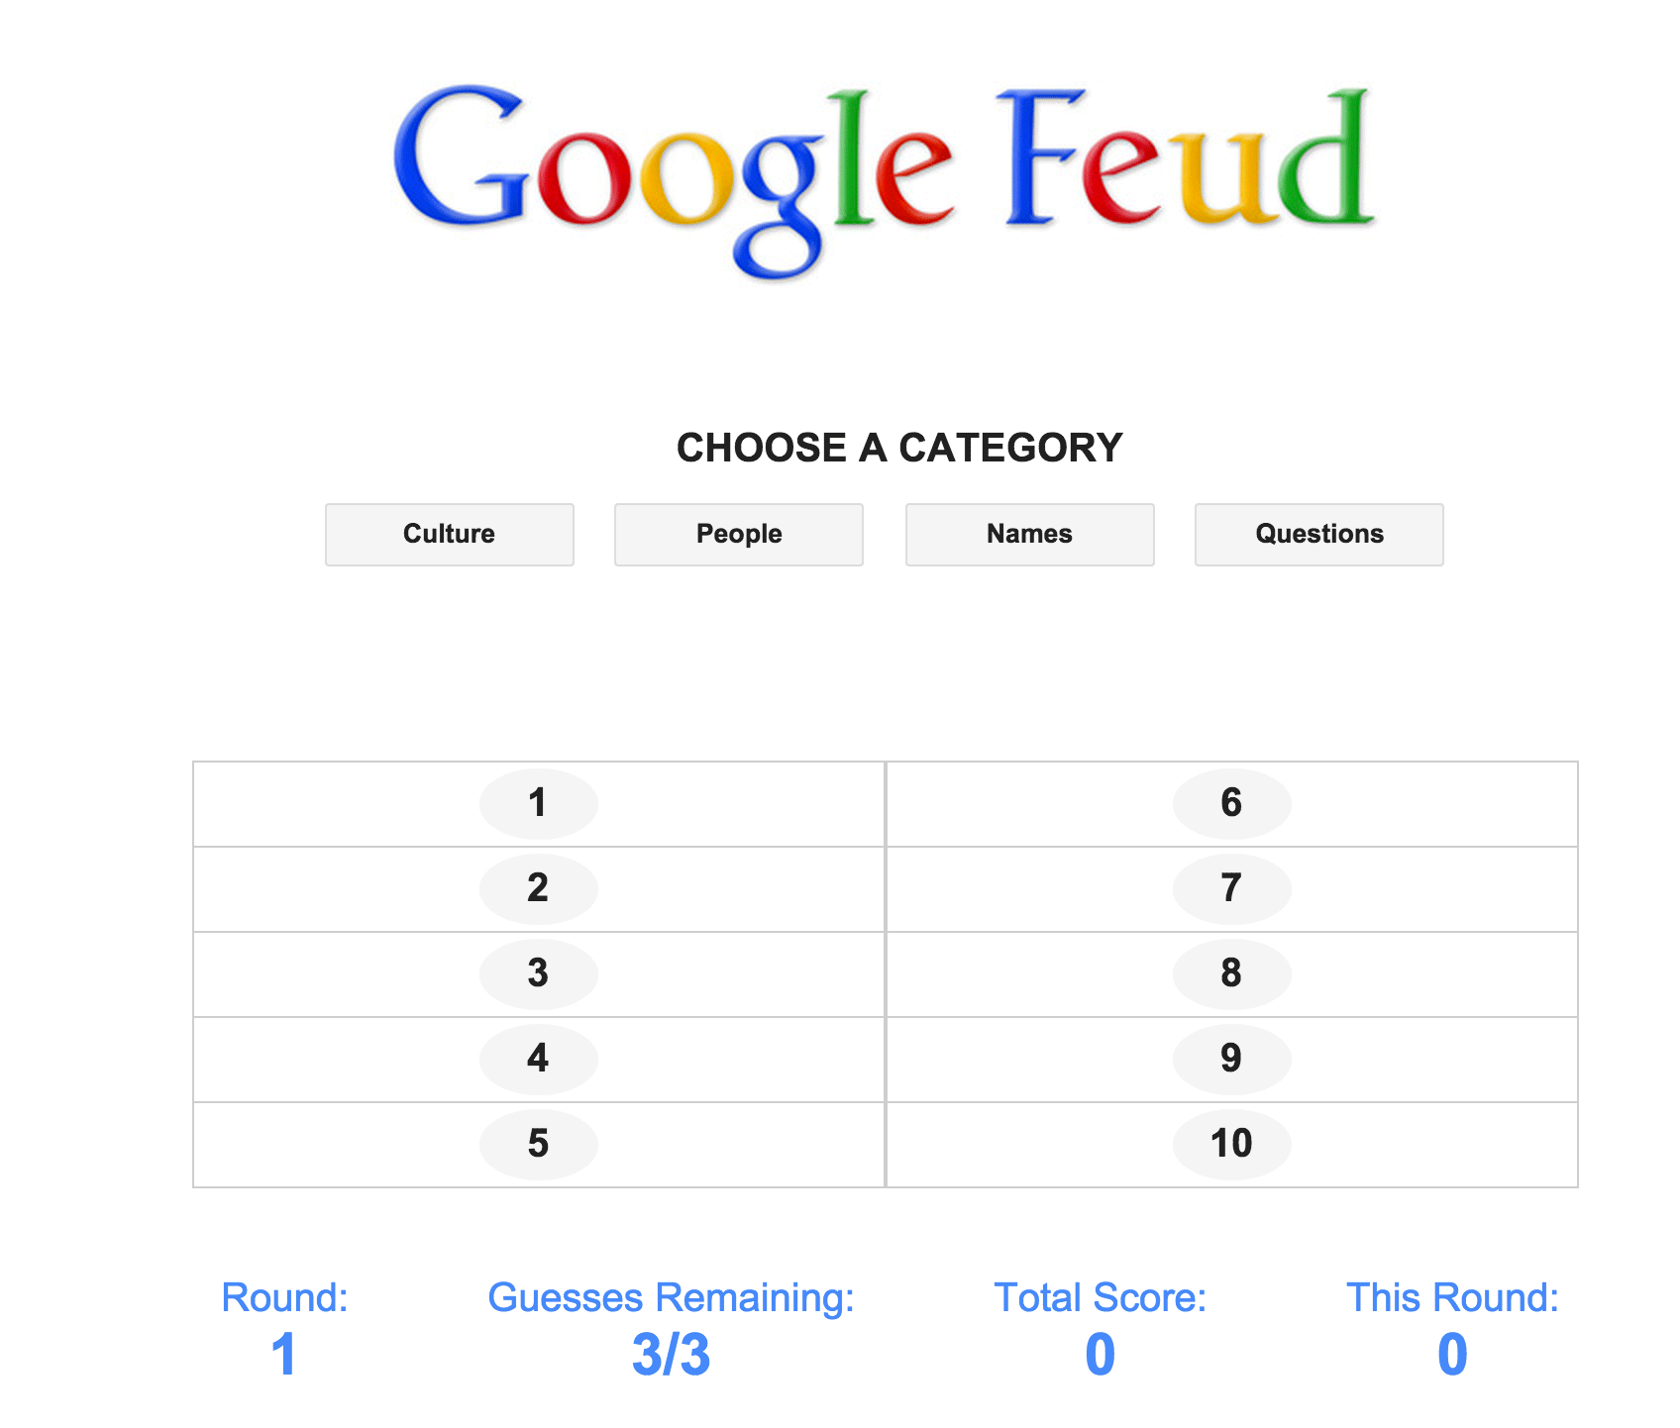
Task: Click the Google Feud logo
Action: (x=884, y=176)
